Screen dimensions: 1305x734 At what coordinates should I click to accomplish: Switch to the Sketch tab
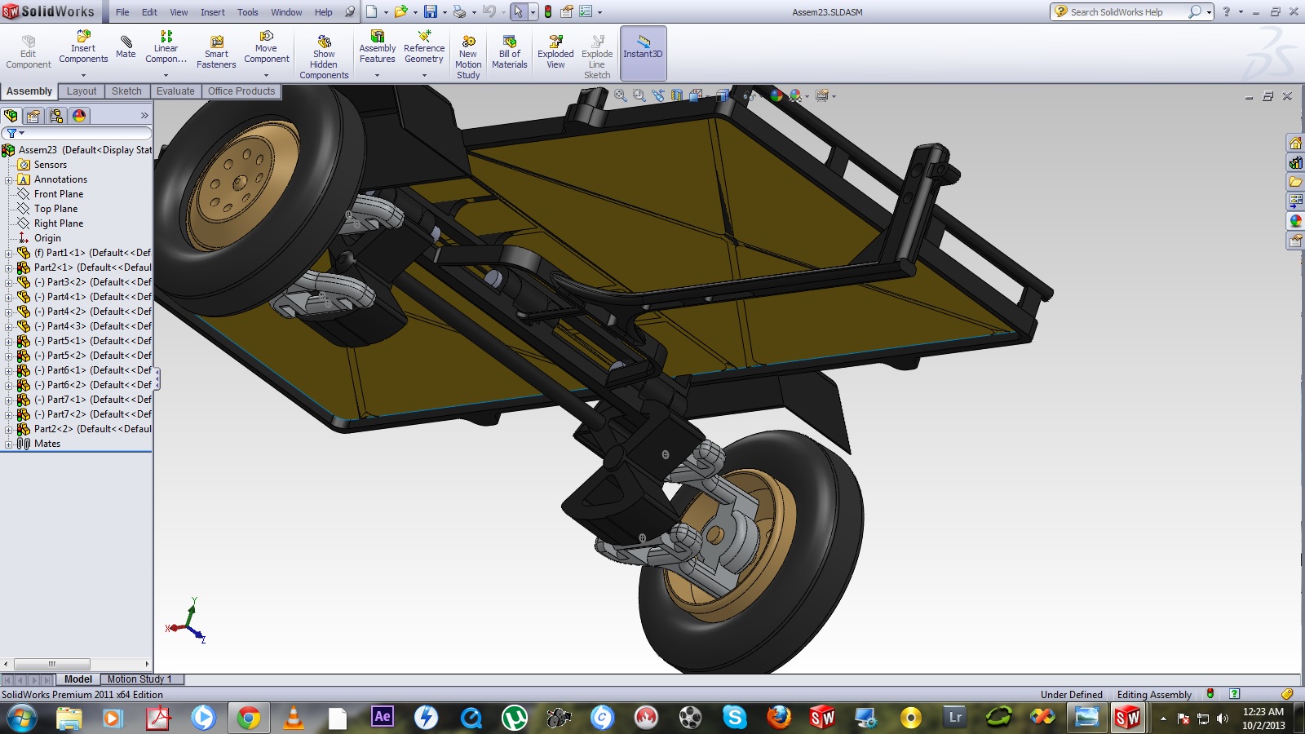click(x=126, y=91)
